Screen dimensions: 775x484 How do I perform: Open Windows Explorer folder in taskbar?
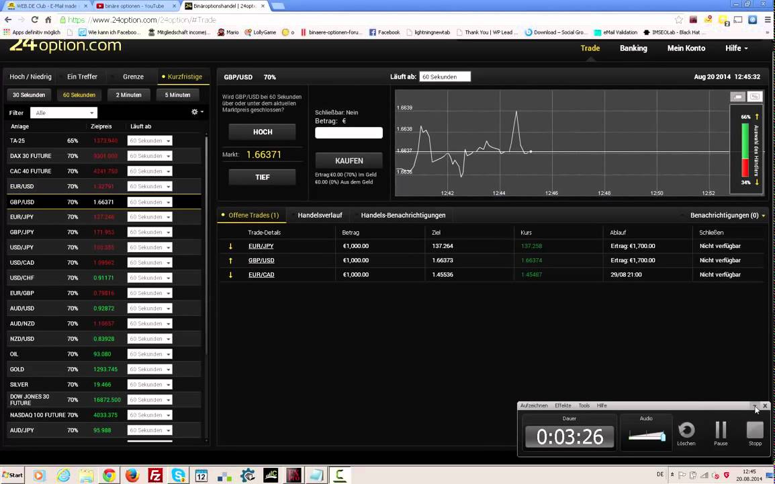86,475
